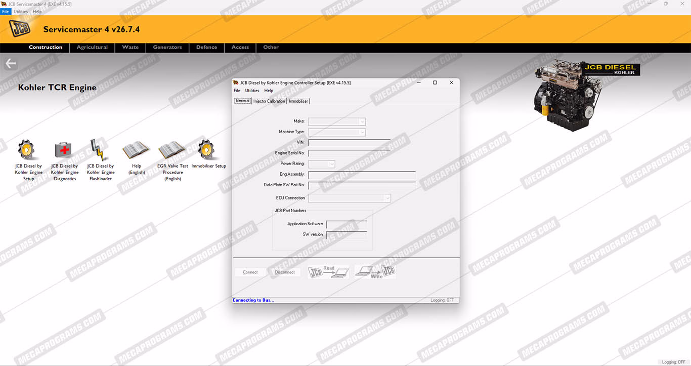Screen dimensions: 691x366
Task: Click into the VIN field
Action: 350,143
